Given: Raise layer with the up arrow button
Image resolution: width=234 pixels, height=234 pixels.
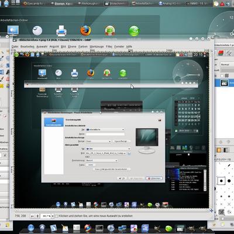Looking at the screenshot, I should (221, 142).
